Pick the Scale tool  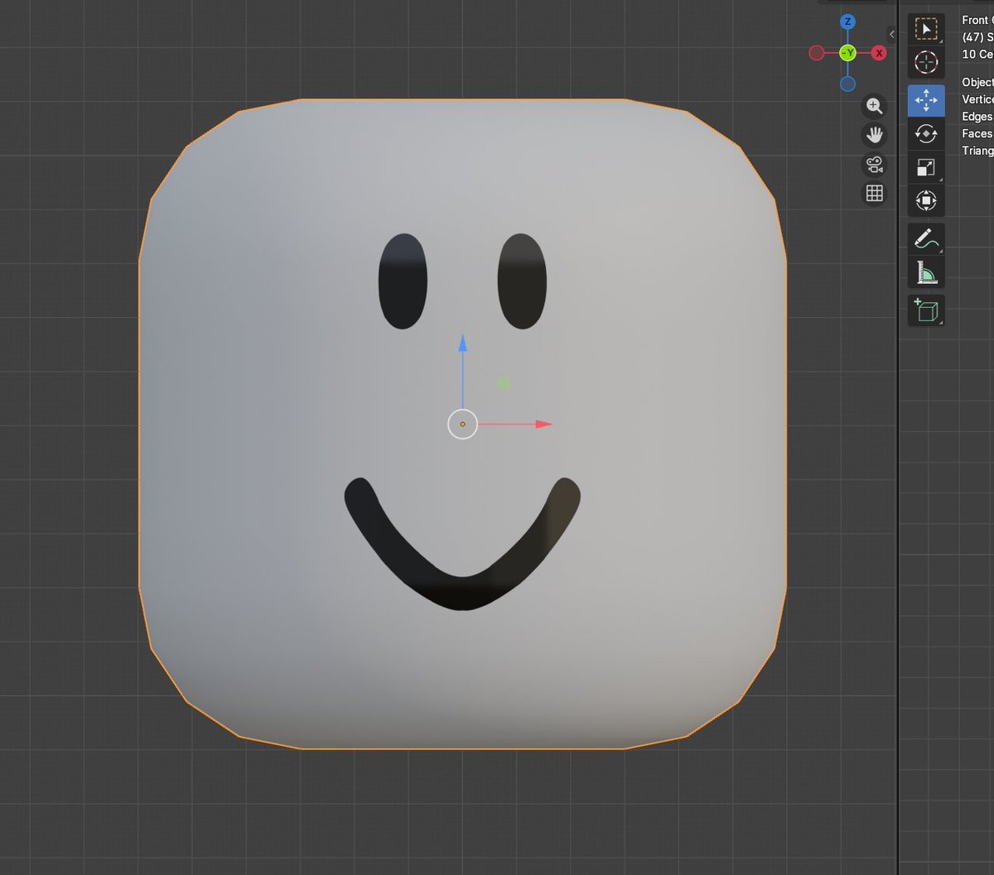pyautogui.click(x=926, y=168)
